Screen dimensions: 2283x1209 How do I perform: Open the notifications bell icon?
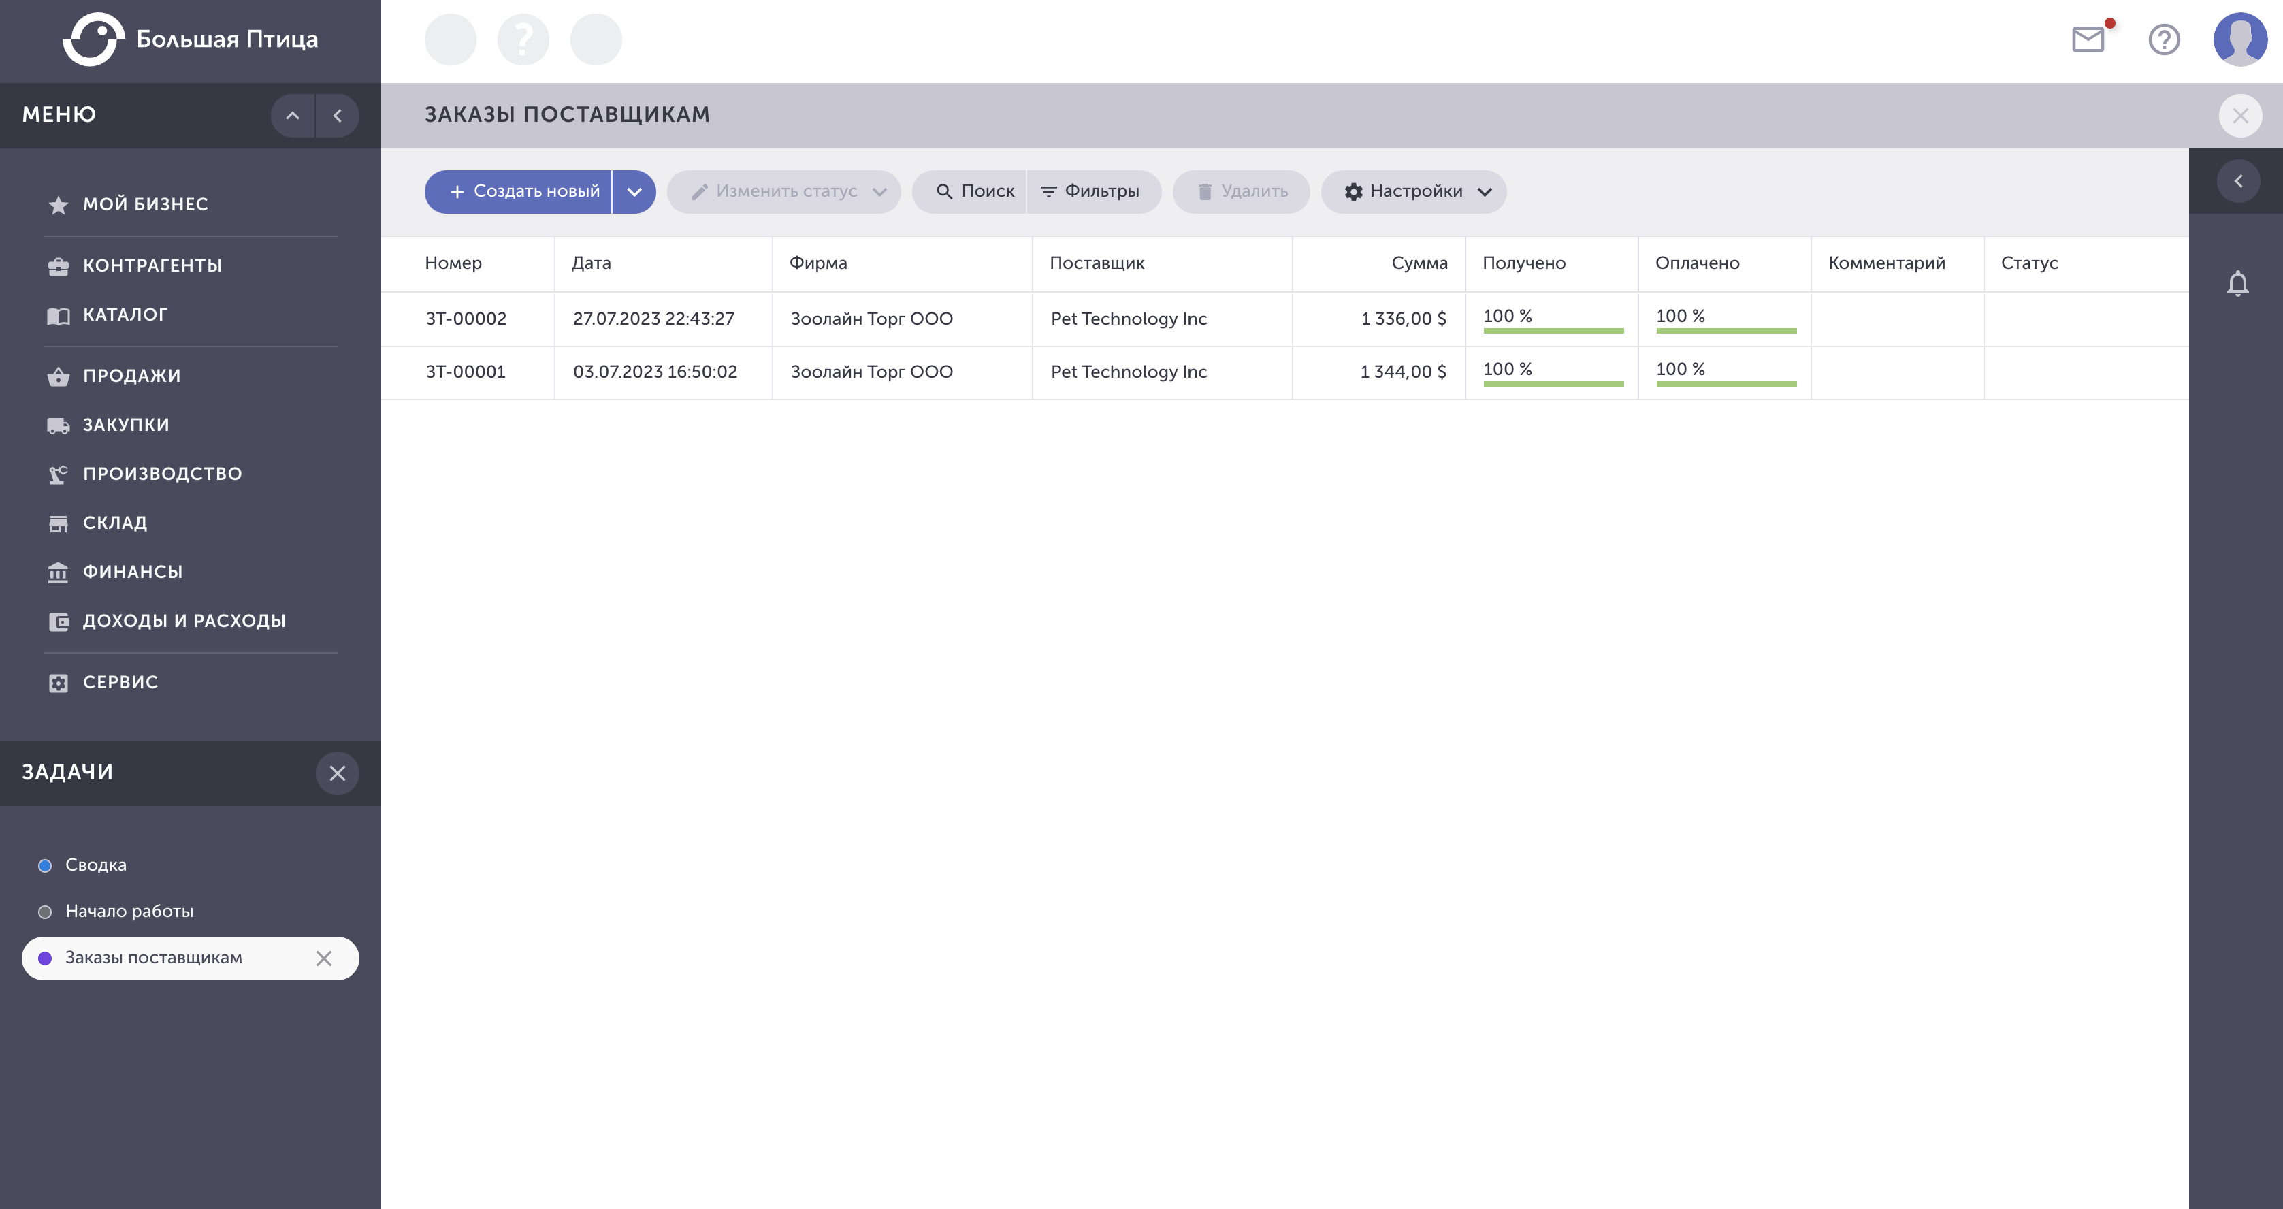point(2237,284)
